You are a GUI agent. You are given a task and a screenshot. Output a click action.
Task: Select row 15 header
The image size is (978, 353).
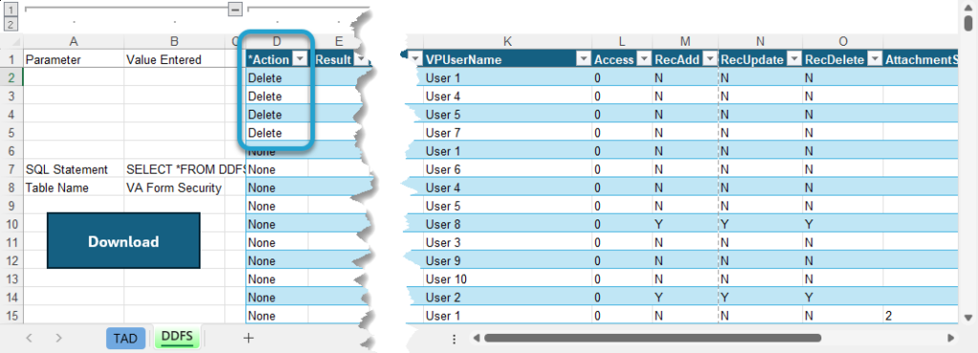tap(11, 316)
